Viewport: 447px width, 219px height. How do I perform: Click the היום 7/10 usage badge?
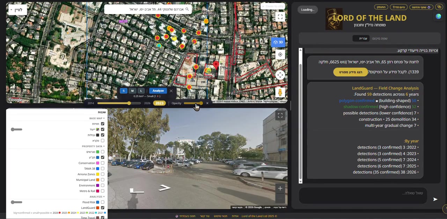398,7
